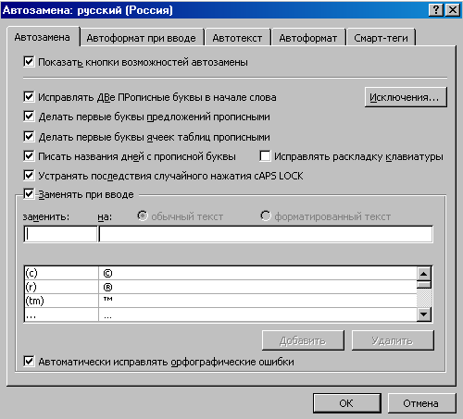The height and width of the screenshot is (419, 463).
Task: Toggle Делать первые буквы предложений прописными
Action: point(29,117)
